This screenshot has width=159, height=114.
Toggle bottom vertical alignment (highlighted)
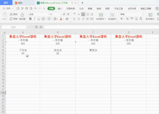click(83, 14)
